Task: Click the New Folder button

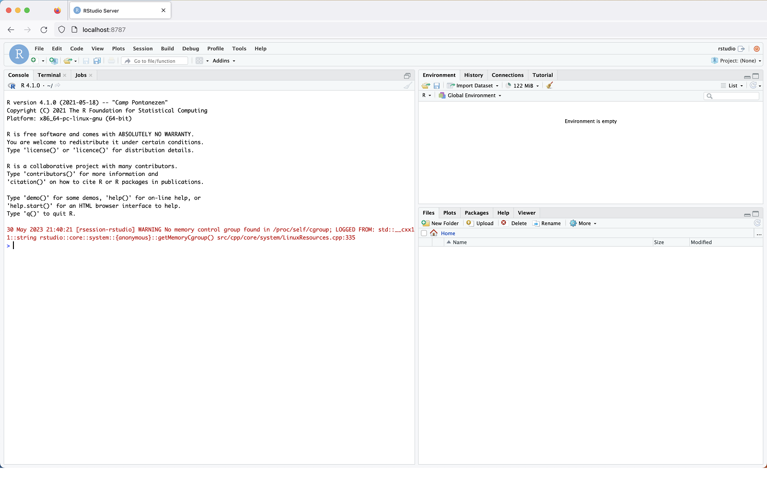Action: click(441, 224)
